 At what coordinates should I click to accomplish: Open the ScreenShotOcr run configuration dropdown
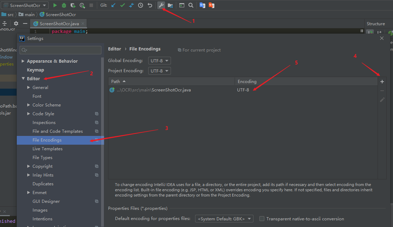pos(25,5)
